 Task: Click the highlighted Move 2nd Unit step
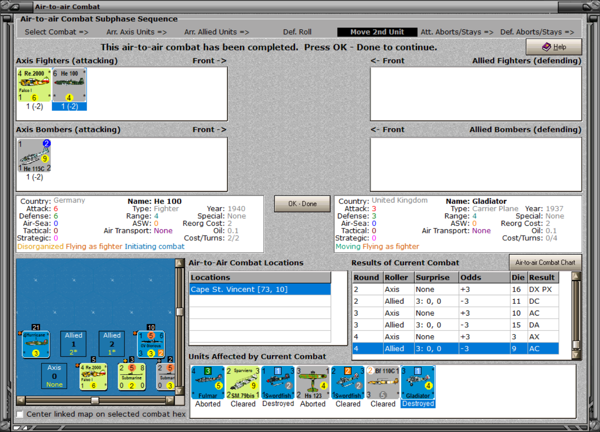coord(377,32)
